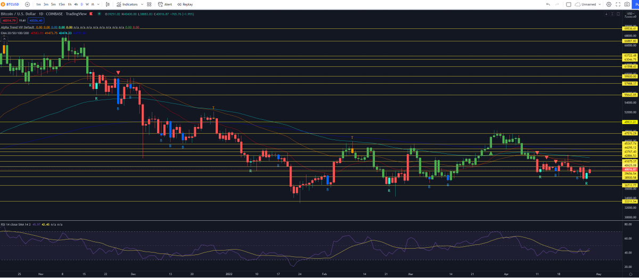Open chart settings gear icon

[609, 4]
